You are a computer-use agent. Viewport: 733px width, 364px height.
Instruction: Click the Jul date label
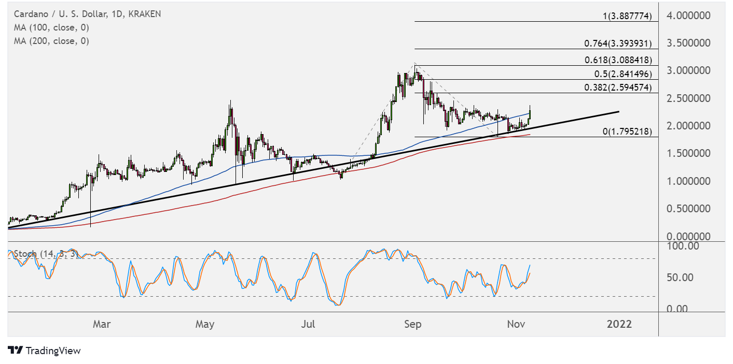[308, 325]
